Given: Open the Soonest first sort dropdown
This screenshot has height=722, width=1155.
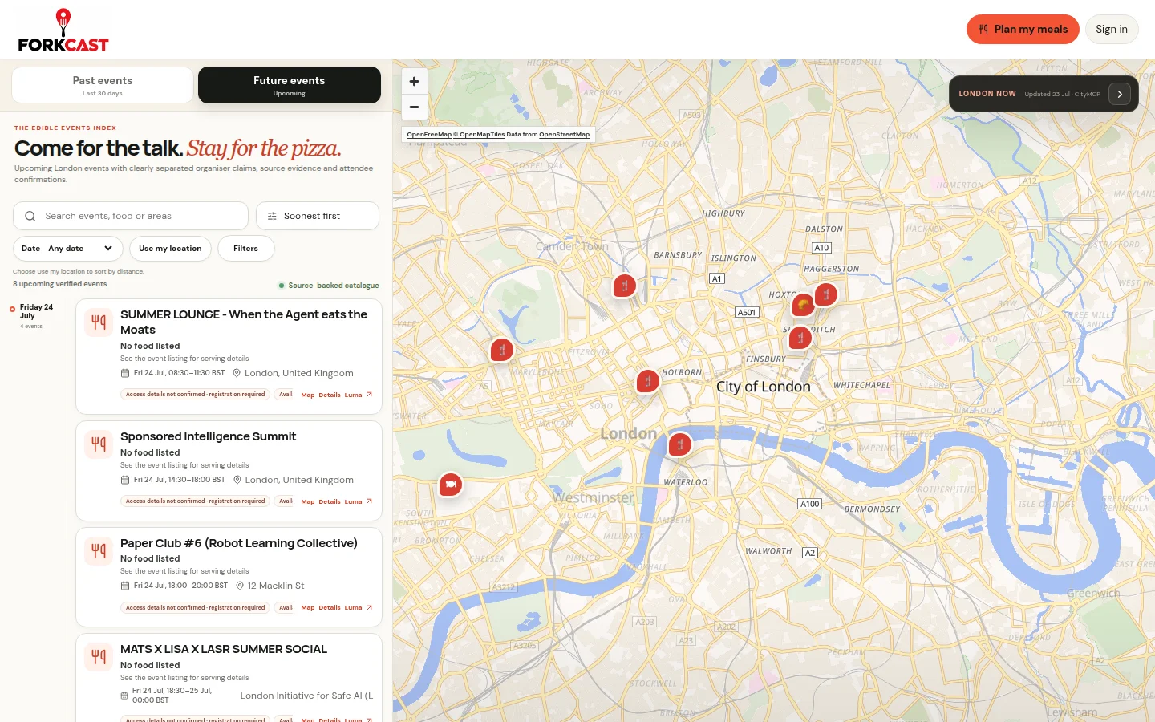Looking at the screenshot, I should coord(318,216).
